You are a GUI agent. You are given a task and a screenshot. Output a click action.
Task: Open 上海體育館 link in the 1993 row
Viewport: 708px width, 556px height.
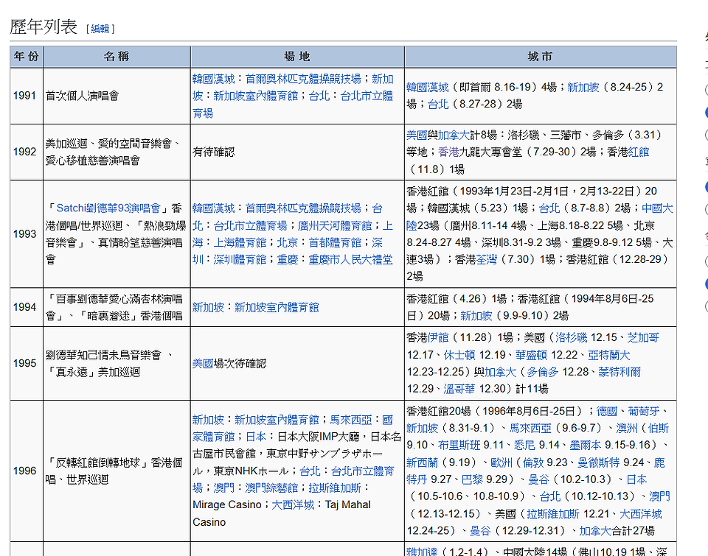(240, 242)
